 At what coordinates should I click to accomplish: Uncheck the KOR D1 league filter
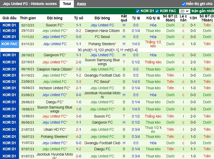[x=138, y=11]
